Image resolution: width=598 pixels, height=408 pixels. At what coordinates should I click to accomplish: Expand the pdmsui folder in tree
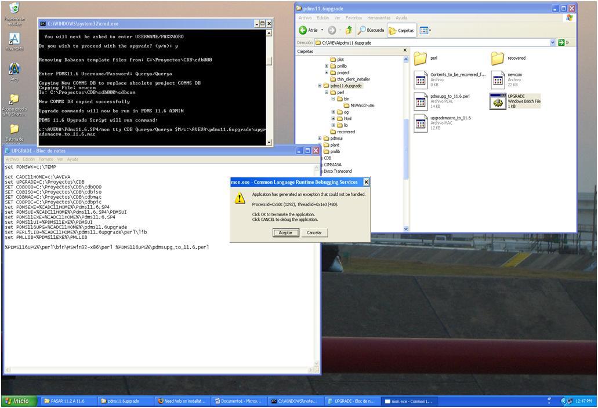click(x=320, y=139)
